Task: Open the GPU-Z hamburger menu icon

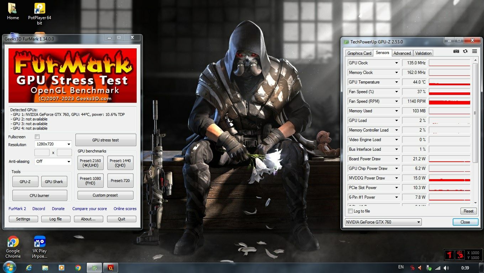Action: pos(474,52)
